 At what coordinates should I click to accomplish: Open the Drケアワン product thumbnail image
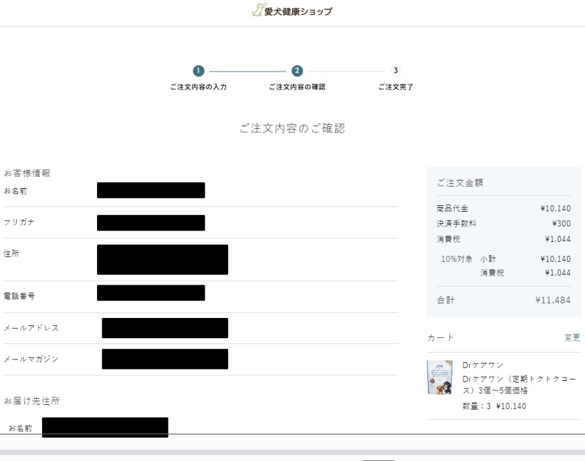coord(439,377)
